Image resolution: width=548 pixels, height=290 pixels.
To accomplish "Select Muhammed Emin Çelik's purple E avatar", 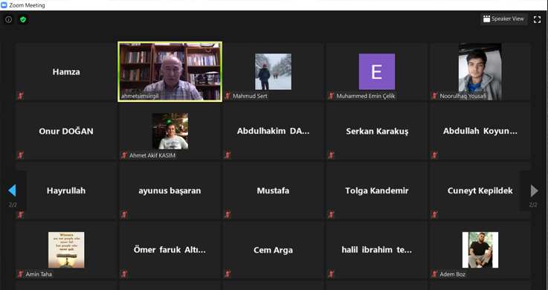I will (x=377, y=71).
